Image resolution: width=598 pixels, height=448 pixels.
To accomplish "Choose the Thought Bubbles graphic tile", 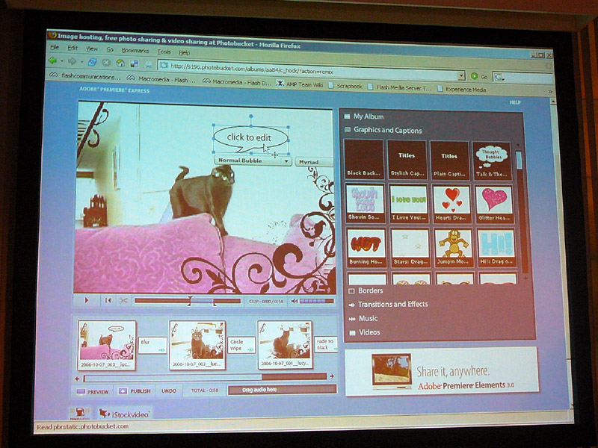I will coord(492,161).
